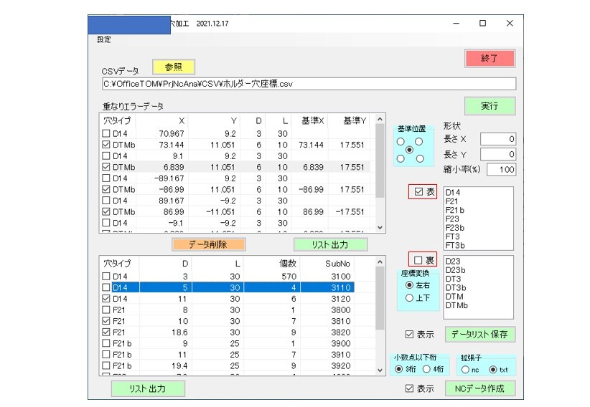Click the yellow 参照 browse button
Viewport: 590px width, 407px height.
point(174,67)
